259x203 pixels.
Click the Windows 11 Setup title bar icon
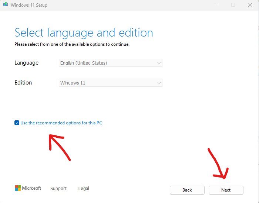pyautogui.click(x=5, y=4)
